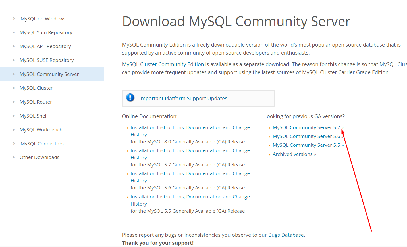
Task: Open Archived versions link
Action: tap(294, 154)
